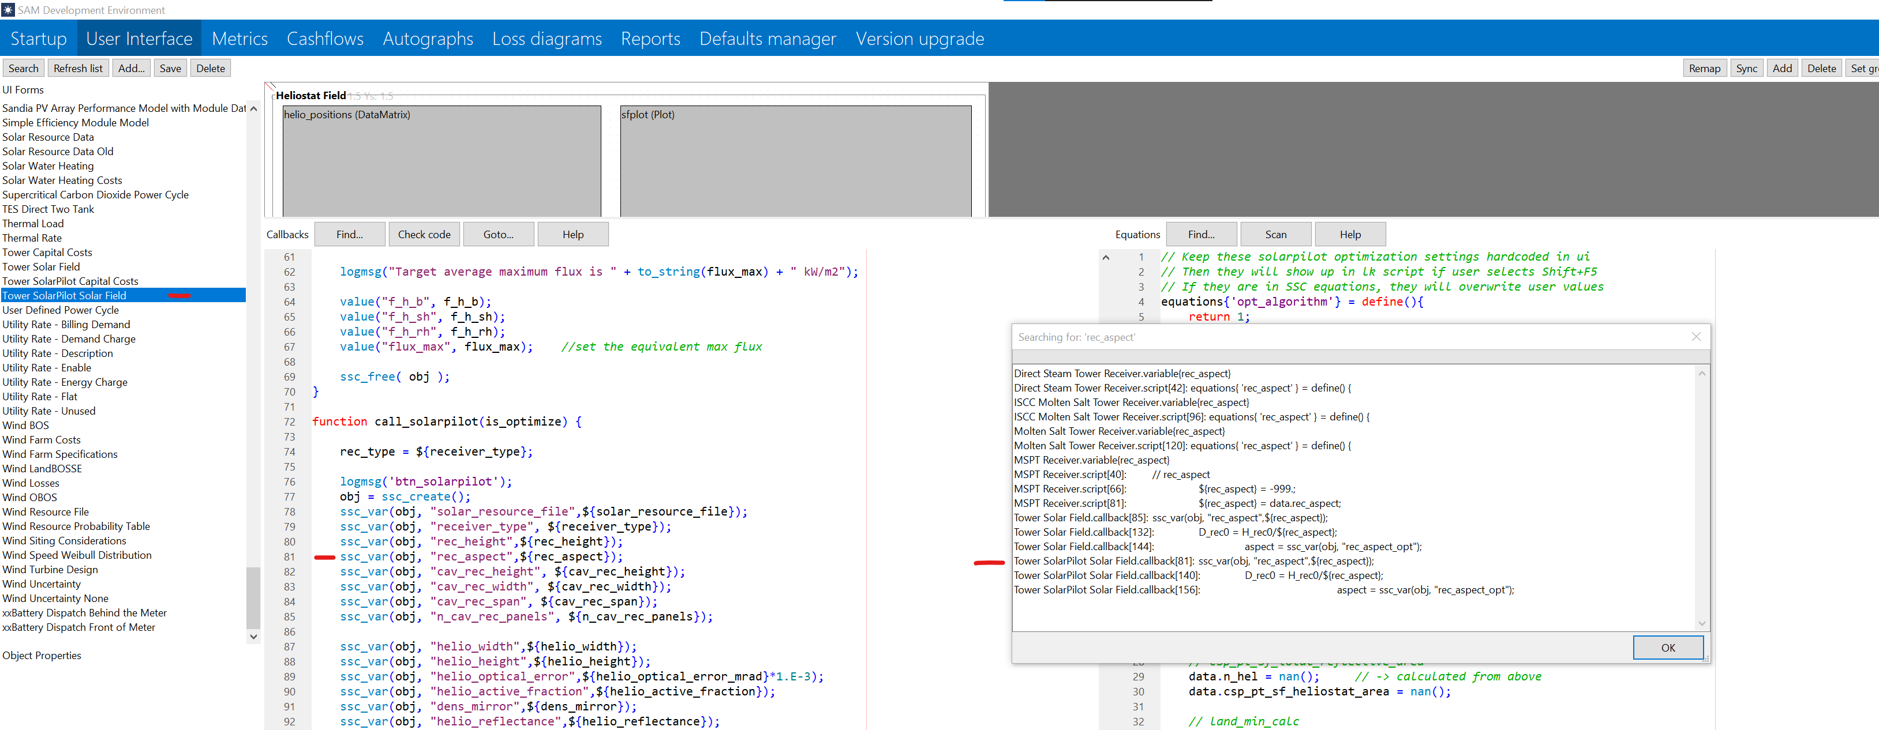Select the Loss diagrams tab
This screenshot has height=730, width=1879.
(x=547, y=38)
